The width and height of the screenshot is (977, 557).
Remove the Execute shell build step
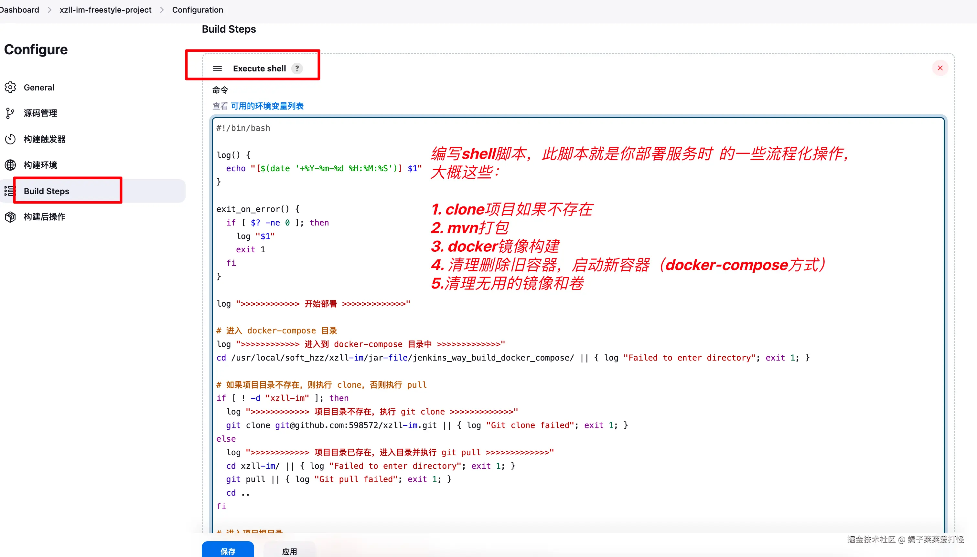point(939,68)
